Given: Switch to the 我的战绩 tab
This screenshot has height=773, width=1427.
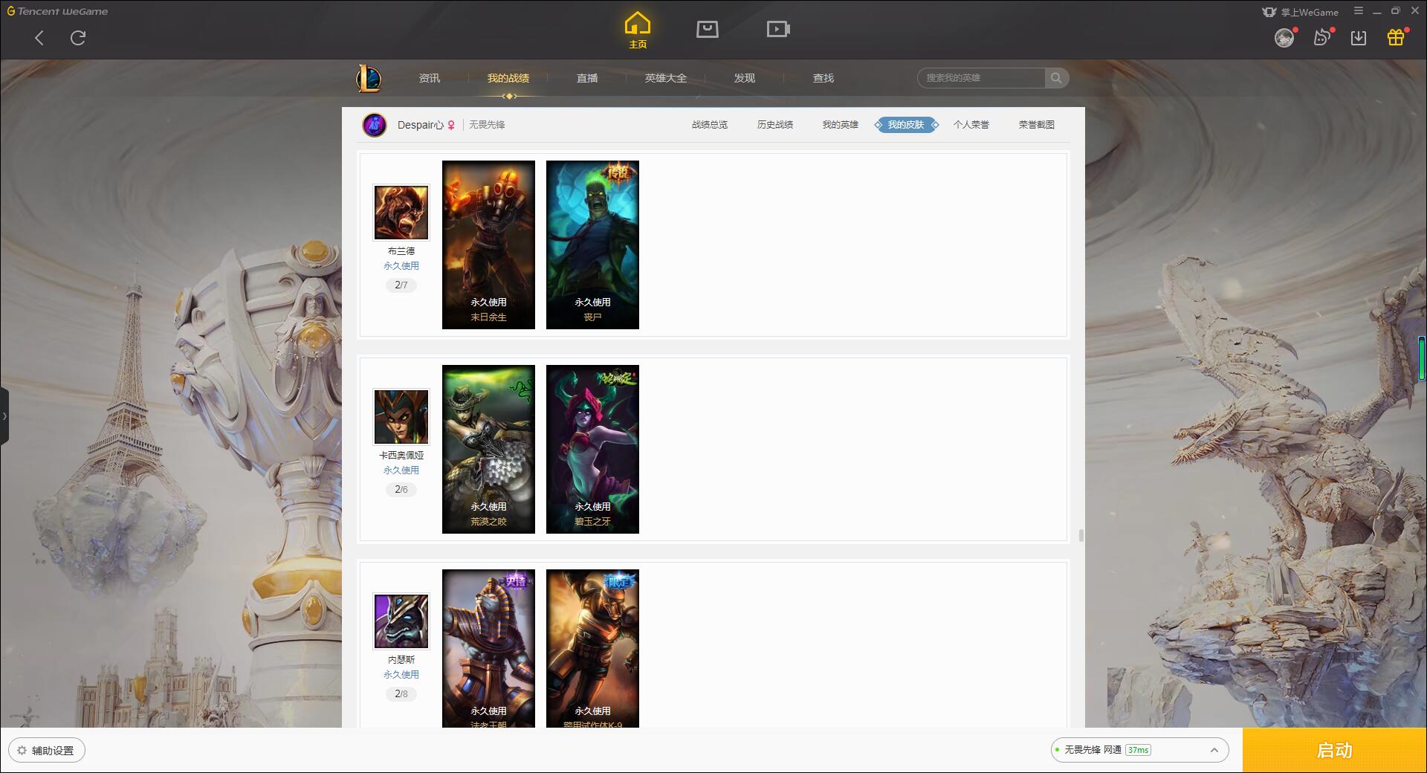Looking at the screenshot, I should click(x=508, y=78).
